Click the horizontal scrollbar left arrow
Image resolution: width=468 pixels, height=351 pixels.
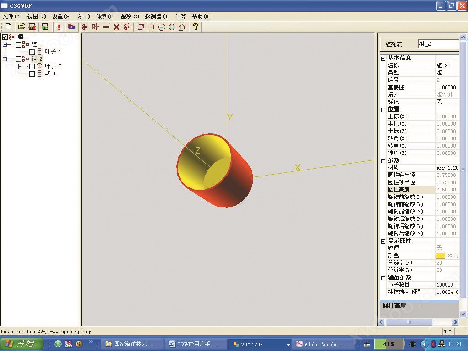pos(381,322)
